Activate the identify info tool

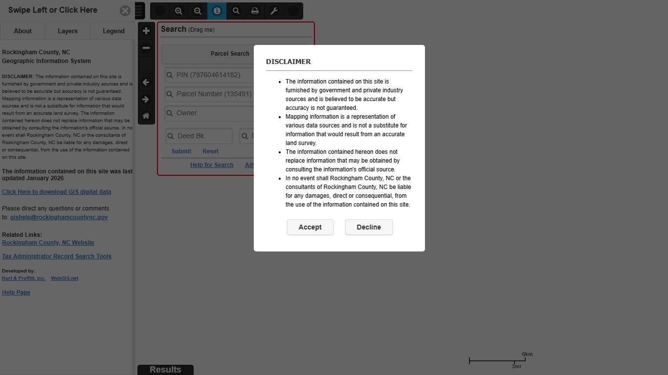click(217, 11)
